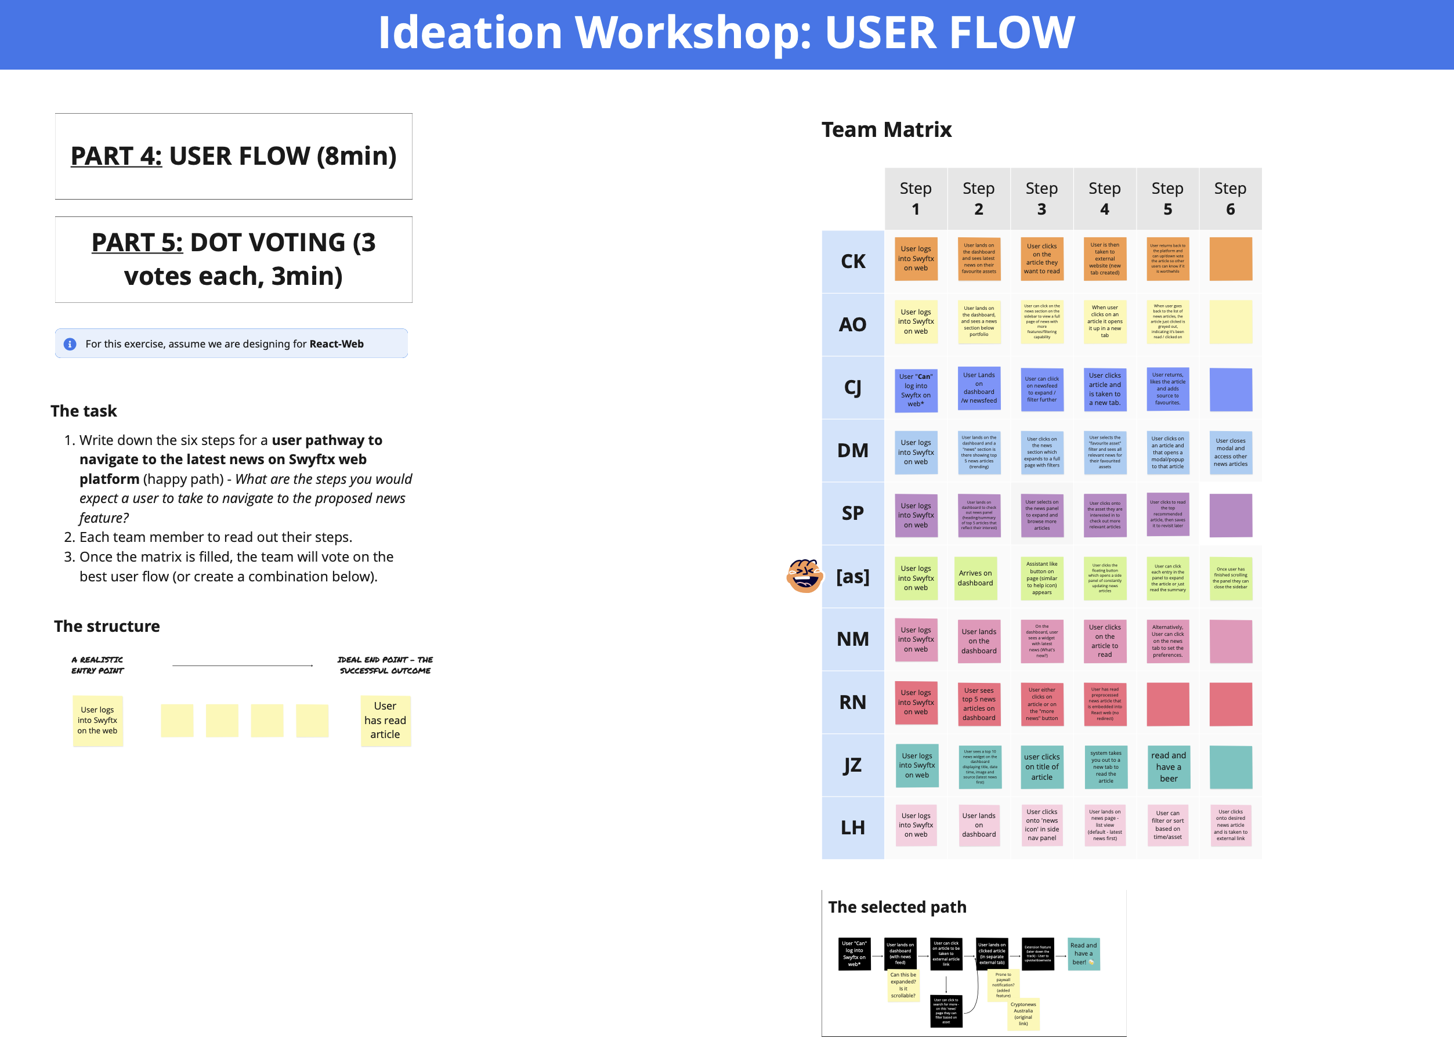1454x1049 pixels.
Task: Click 'Can this be expanded?' yellow note
Action: [903, 985]
